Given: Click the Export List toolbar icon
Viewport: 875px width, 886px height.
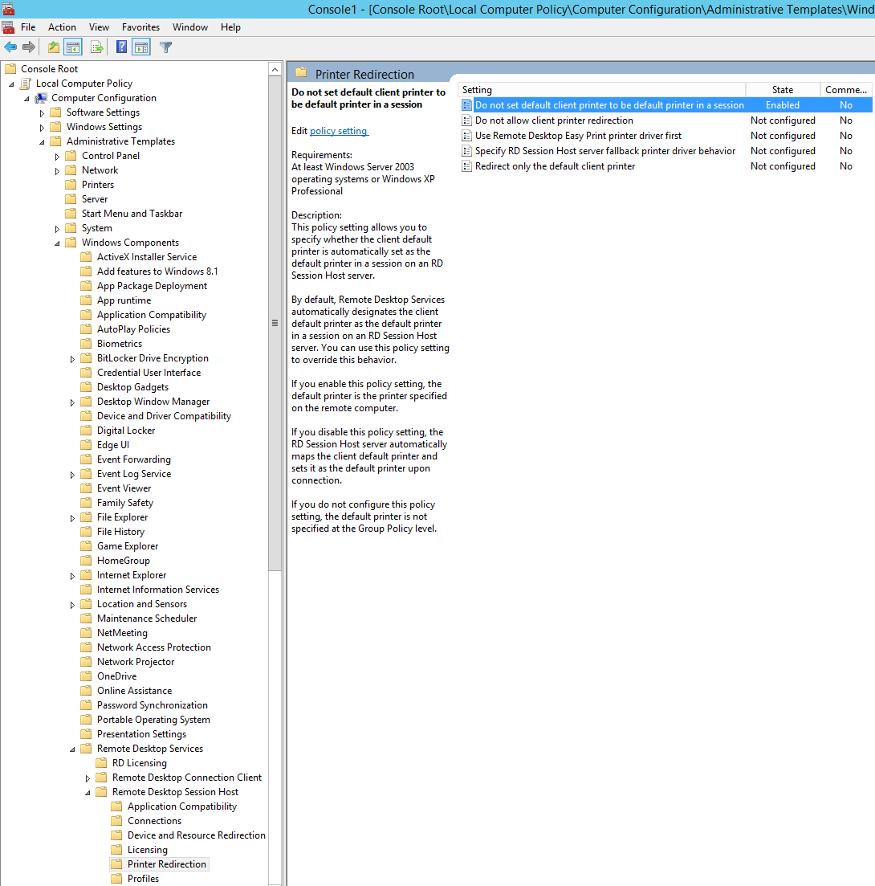Looking at the screenshot, I should 97,47.
